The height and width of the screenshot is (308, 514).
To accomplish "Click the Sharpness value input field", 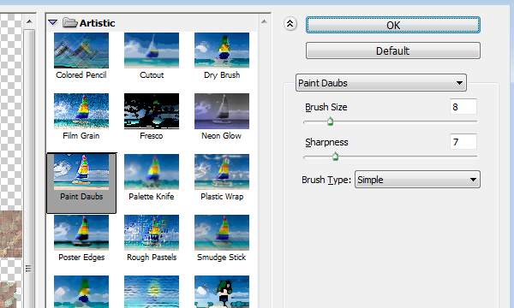I will (x=463, y=142).
